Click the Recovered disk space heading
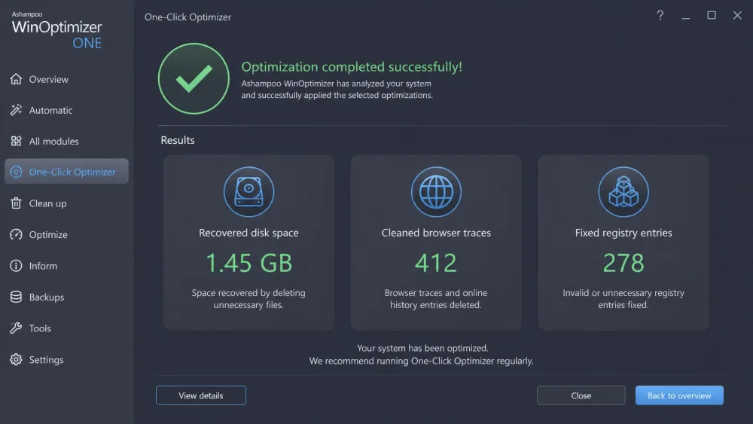The image size is (753, 424). 248,233
